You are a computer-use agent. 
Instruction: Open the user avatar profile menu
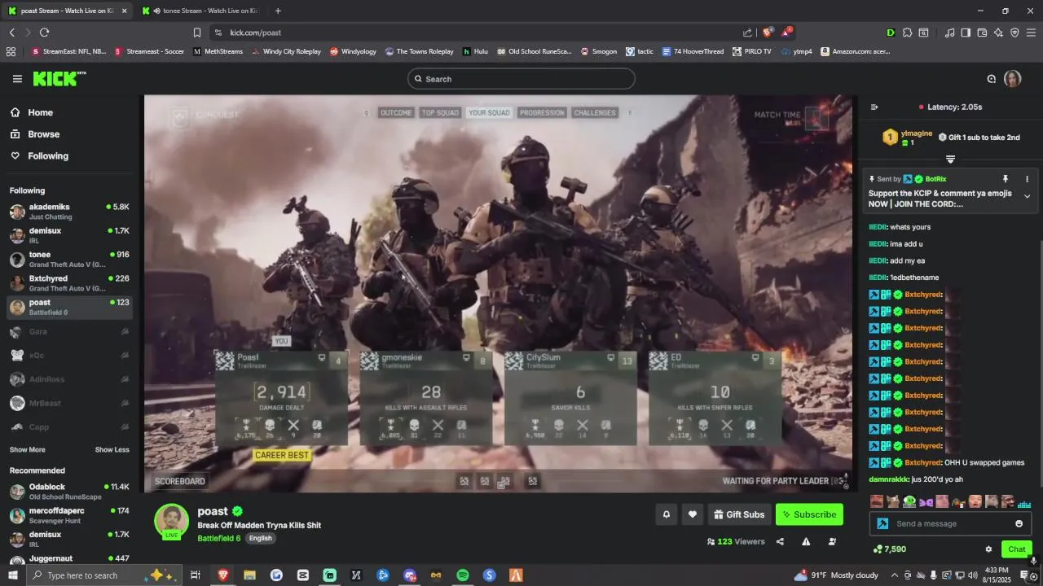1012,79
